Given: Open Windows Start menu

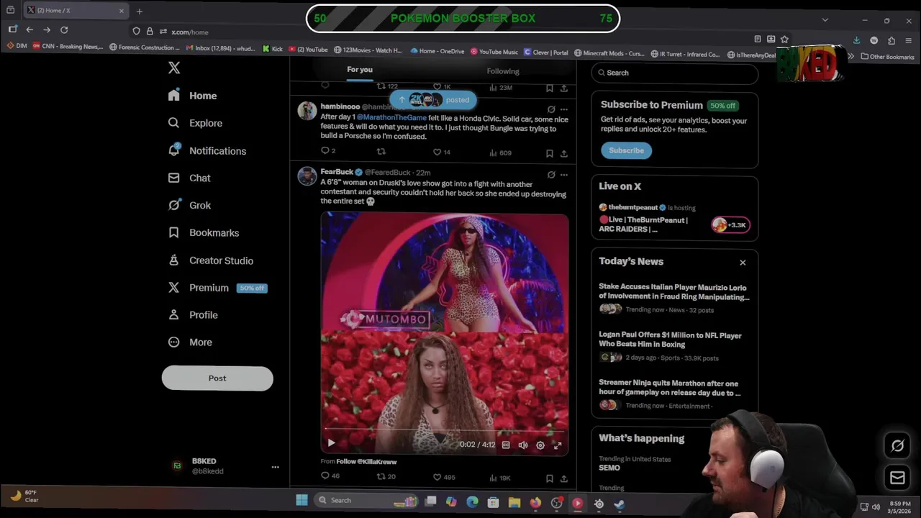Looking at the screenshot, I should pos(301,500).
